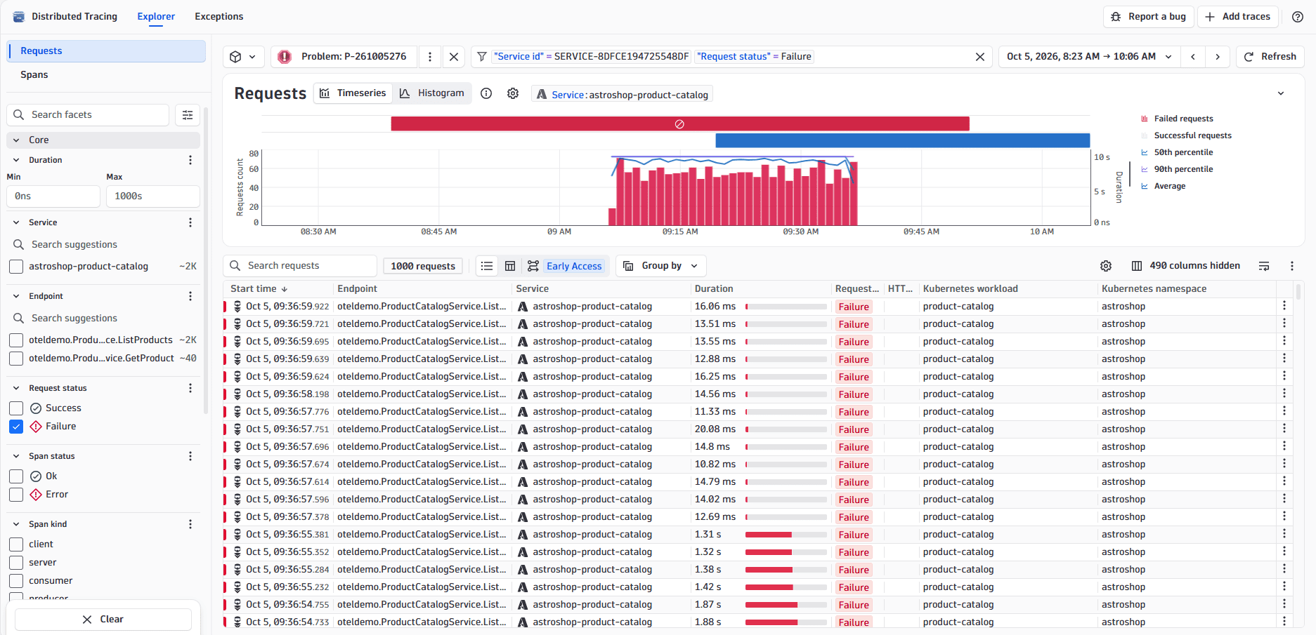Click the red failed requests bar
This screenshot has height=635, width=1316.
[x=679, y=124]
